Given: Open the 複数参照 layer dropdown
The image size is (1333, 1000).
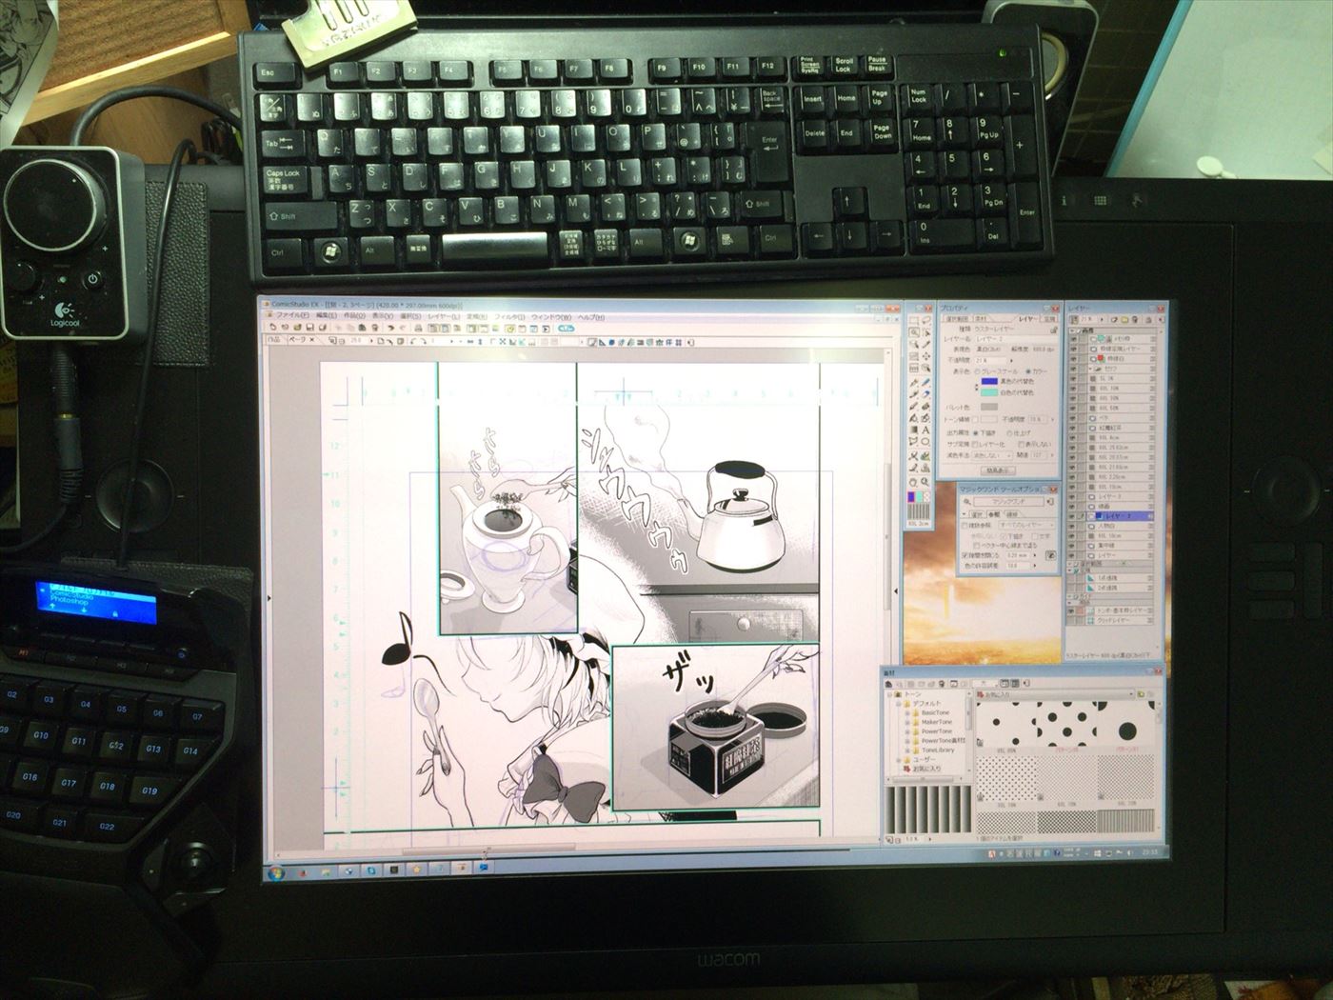Looking at the screenshot, I should (x=1025, y=525).
